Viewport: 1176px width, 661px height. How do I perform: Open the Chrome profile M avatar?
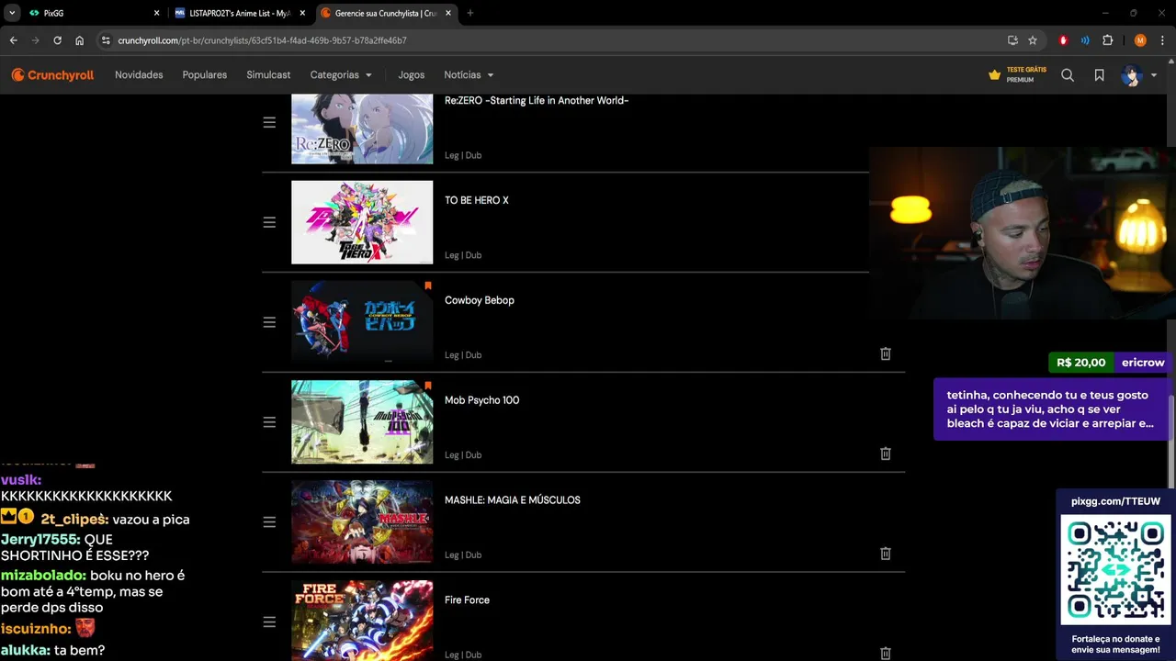(x=1140, y=40)
